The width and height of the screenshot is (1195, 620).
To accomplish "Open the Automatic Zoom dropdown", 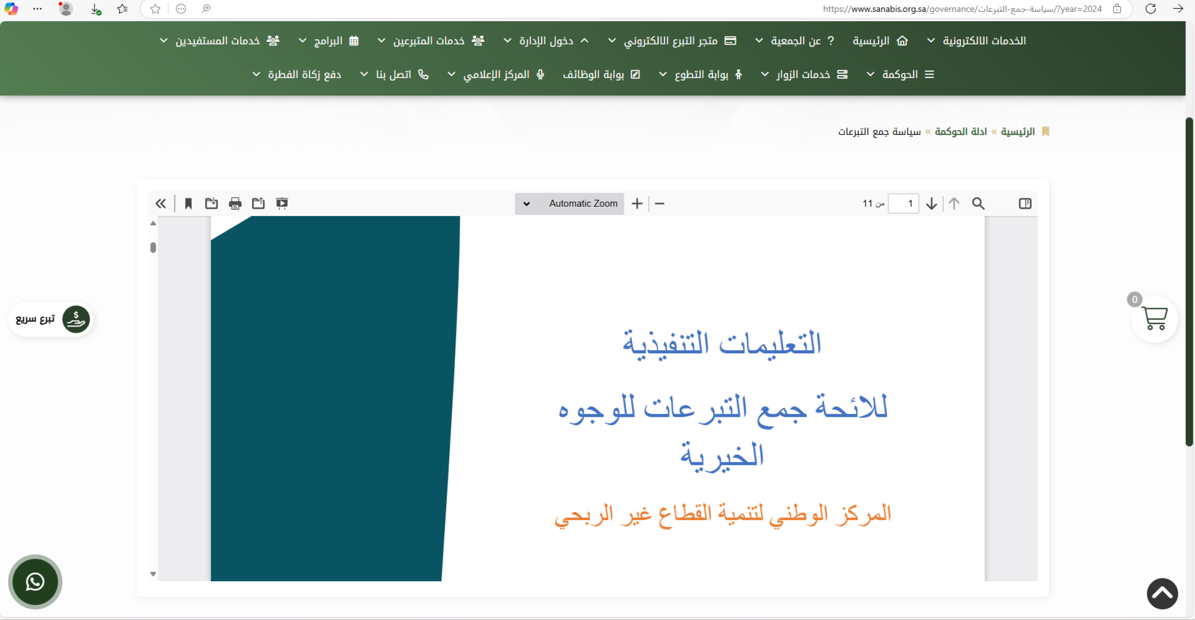I will tap(569, 204).
